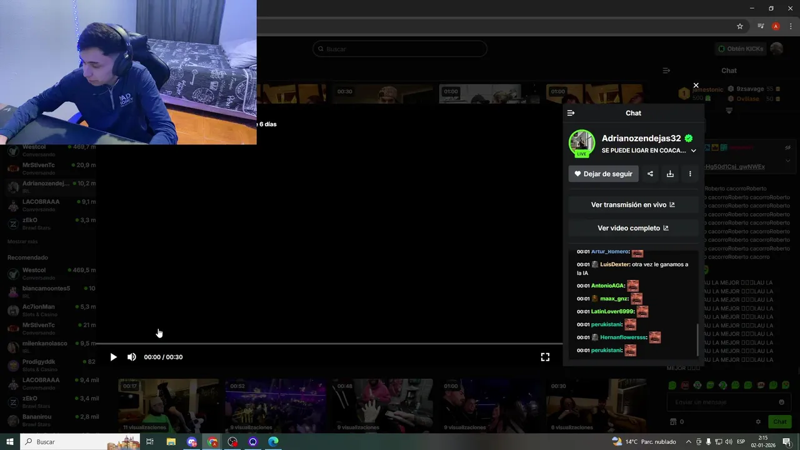Select zEkO with 3,3 m viewers
The width and height of the screenshot is (800, 450).
pos(51,224)
